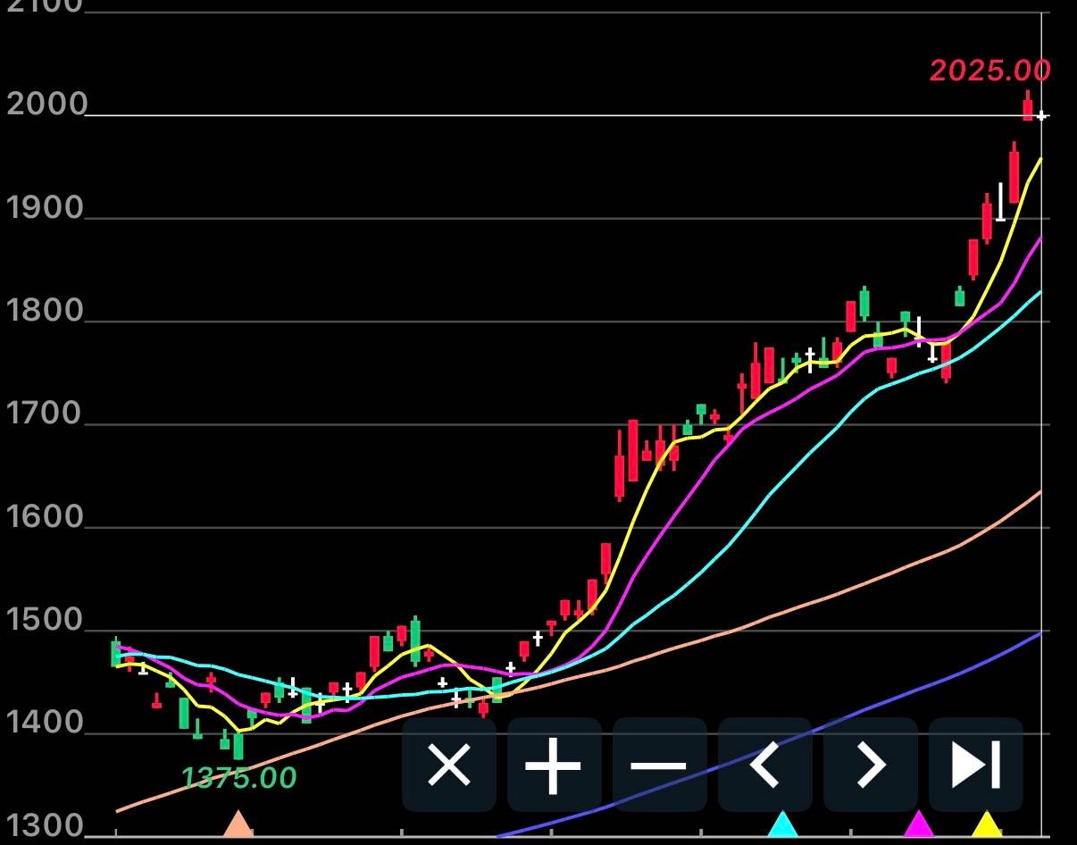Click the 2000 price axis label
This screenshot has height=845, width=1077.
coord(47,105)
